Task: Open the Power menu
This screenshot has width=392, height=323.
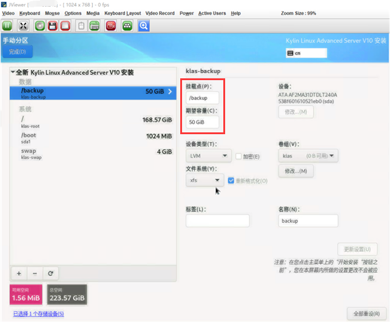Action: pos(186,13)
